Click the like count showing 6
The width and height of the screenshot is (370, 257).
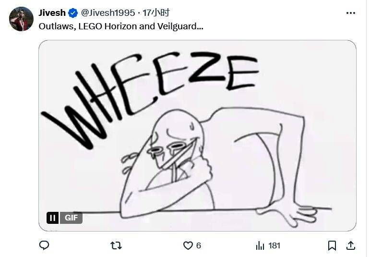click(x=198, y=245)
